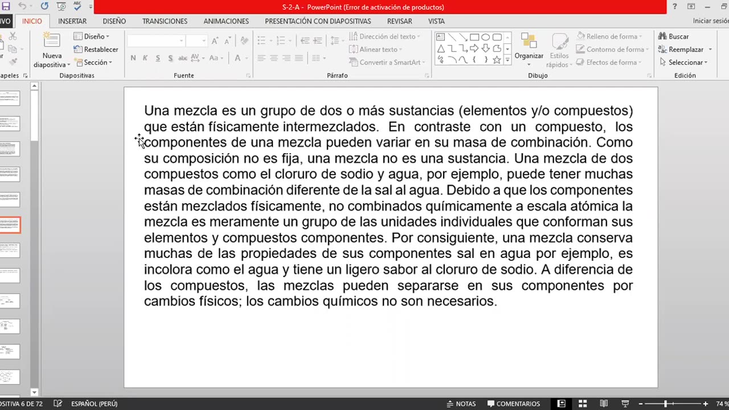The image size is (729, 410).
Task: Open the VISTA tab
Action: 436,21
